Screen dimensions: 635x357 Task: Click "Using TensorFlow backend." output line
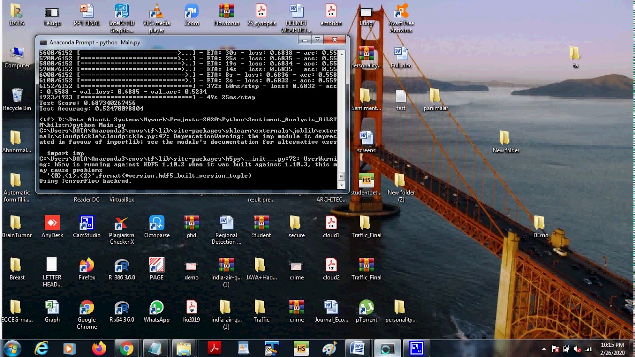pos(85,181)
